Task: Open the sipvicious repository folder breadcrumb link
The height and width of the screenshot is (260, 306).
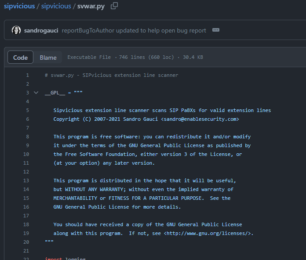Action: click(x=56, y=6)
